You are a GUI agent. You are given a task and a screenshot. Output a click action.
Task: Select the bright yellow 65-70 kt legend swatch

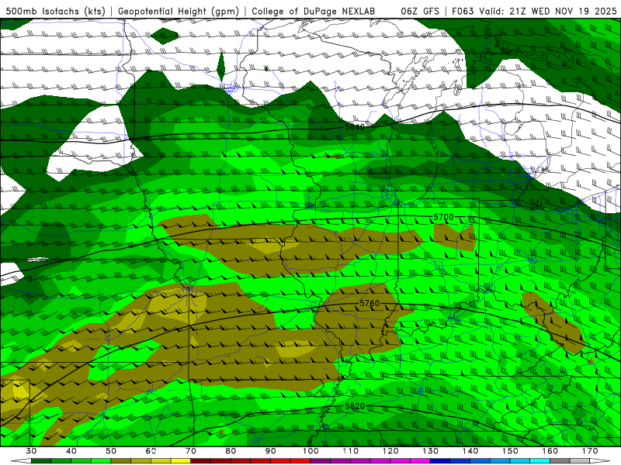tap(181, 461)
